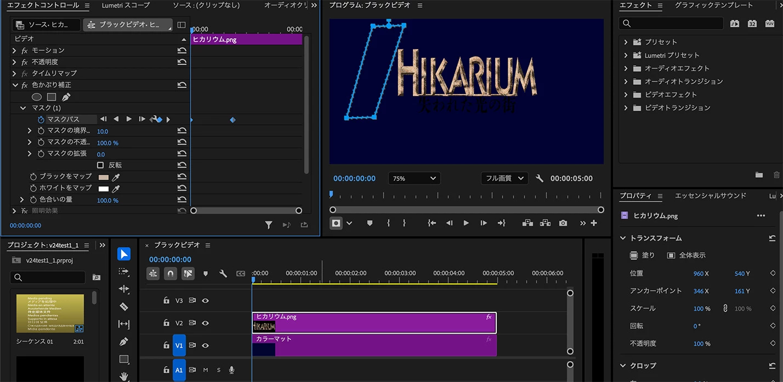
Task: Reset the モーション effect
Action: pyautogui.click(x=181, y=50)
